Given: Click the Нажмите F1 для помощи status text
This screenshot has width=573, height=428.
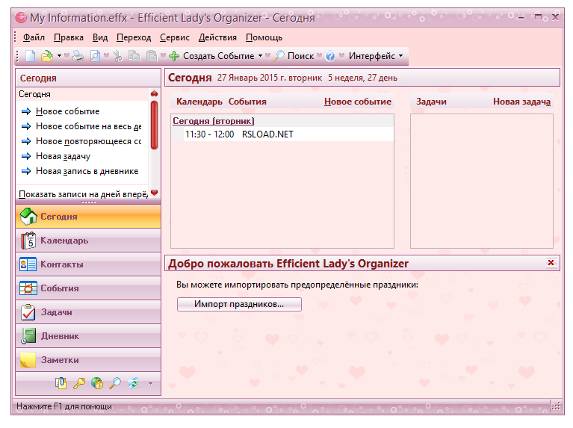Looking at the screenshot, I should click(64, 406).
